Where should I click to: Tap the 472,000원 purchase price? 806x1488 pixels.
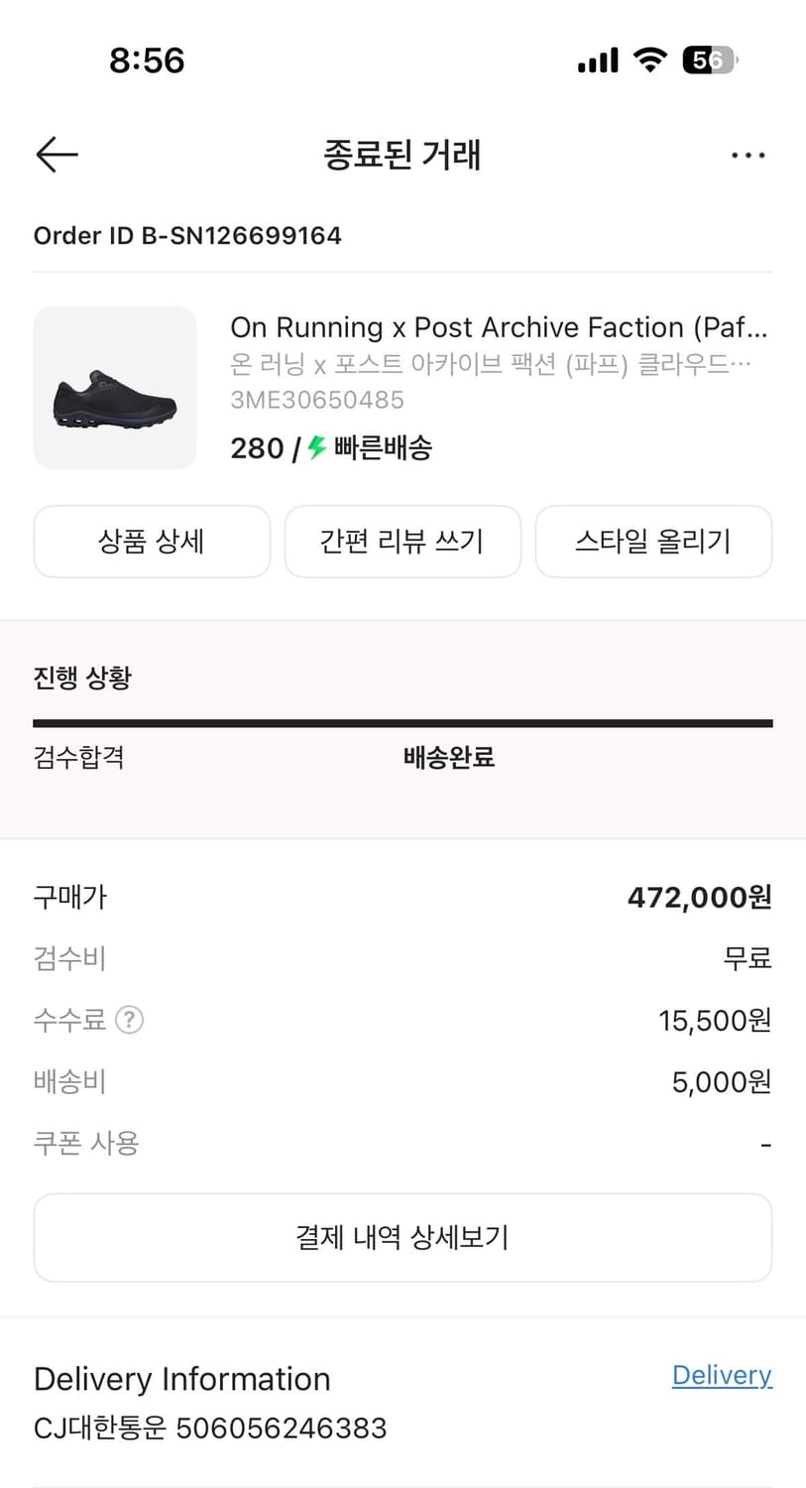pyautogui.click(x=699, y=898)
